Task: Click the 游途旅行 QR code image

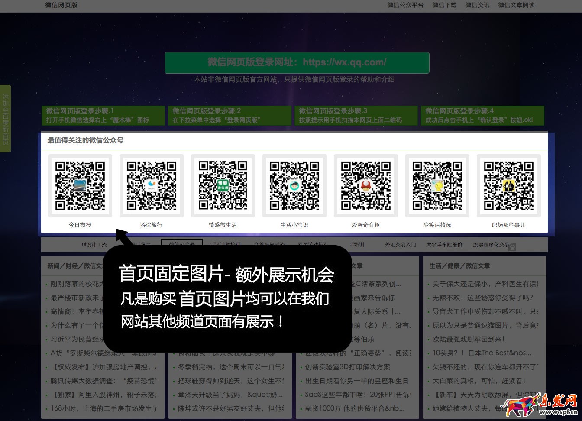Action: [152, 186]
